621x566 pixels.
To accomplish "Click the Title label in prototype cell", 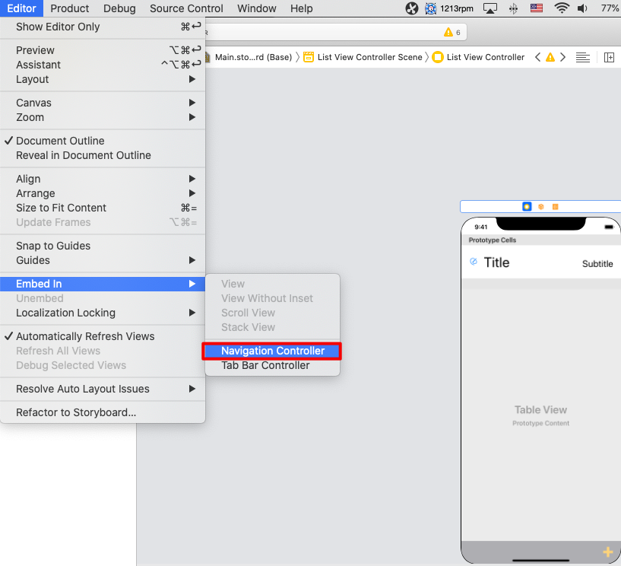I will click(x=496, y=262).
